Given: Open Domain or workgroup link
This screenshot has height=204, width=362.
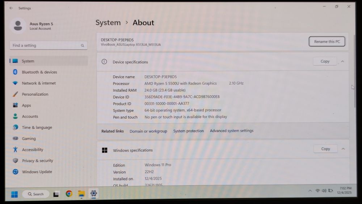Looking at the screenshot, I should [148, 131].
